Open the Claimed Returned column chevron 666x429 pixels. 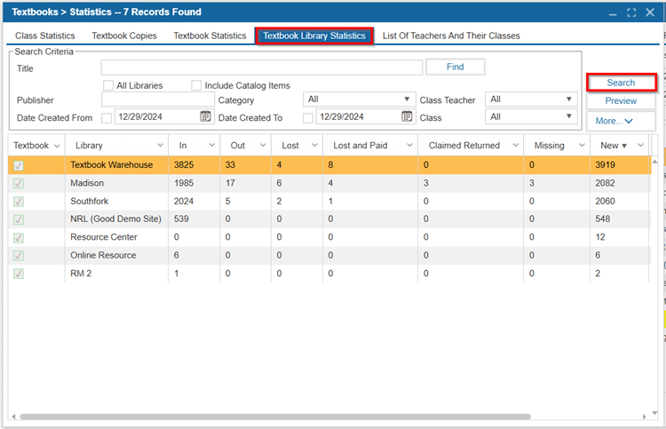(515, 146)
